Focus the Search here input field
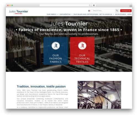This screenshot has height=117, width=138. [x=104, y=11]
